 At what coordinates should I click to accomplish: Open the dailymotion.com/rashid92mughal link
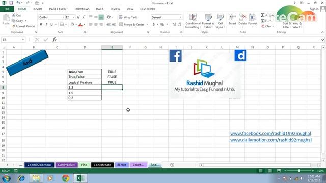click(x=271, y=140)
